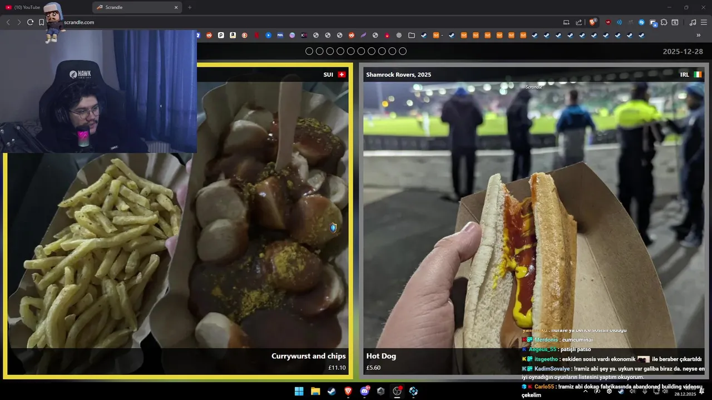Open the Amazon bookmark icon
This screenshot has width=712, height=400.
coord(233,35)
